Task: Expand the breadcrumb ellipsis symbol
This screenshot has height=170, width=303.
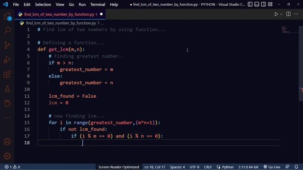Action: click(x=102, y=23)
